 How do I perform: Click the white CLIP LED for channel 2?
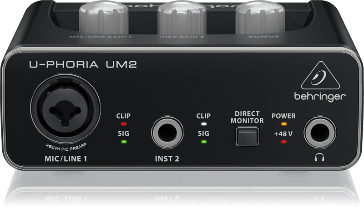(204, 124)
